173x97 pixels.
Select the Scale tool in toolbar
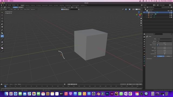coord(2,24)
